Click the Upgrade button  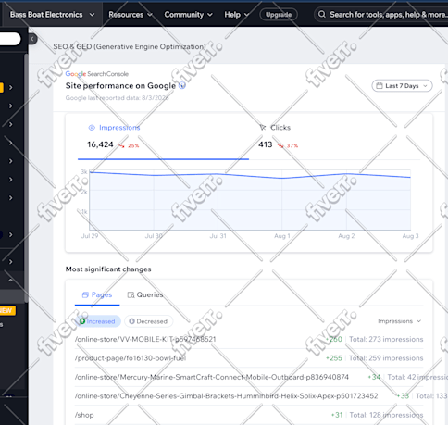click(279, 15)
